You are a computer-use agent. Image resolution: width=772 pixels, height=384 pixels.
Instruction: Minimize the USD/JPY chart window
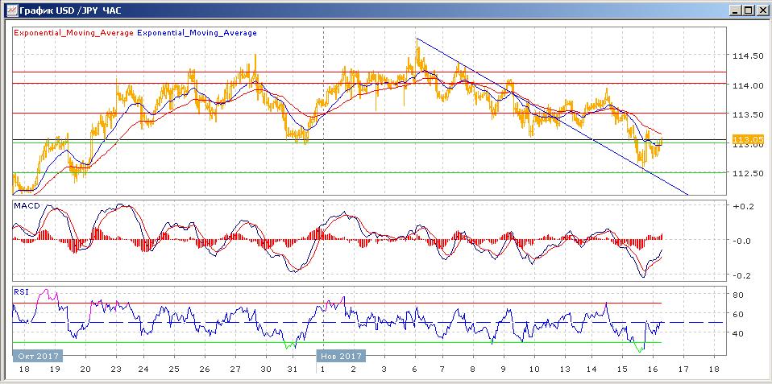(x=734, y=10)
